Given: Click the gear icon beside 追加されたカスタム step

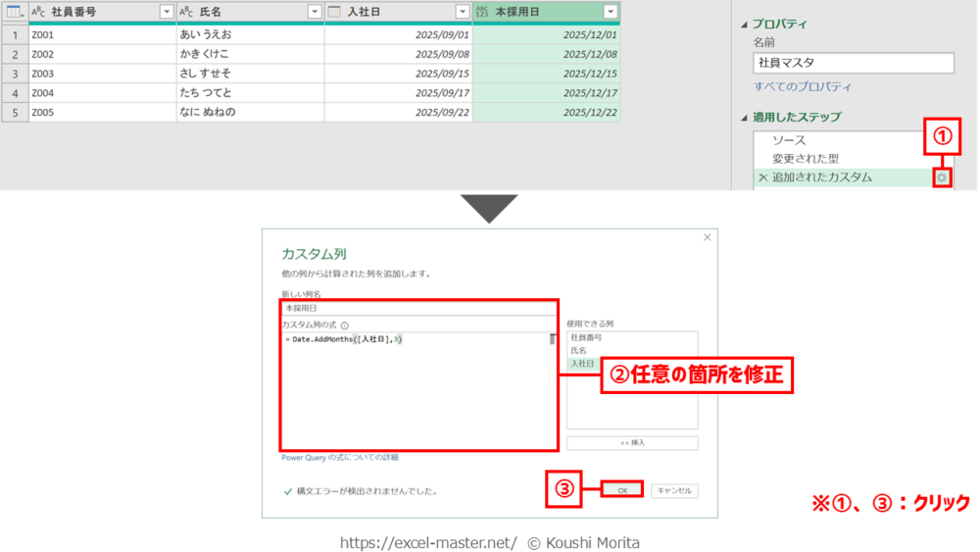Looking at the screenshot, I should pyautogui.click(x=942, y=177).
